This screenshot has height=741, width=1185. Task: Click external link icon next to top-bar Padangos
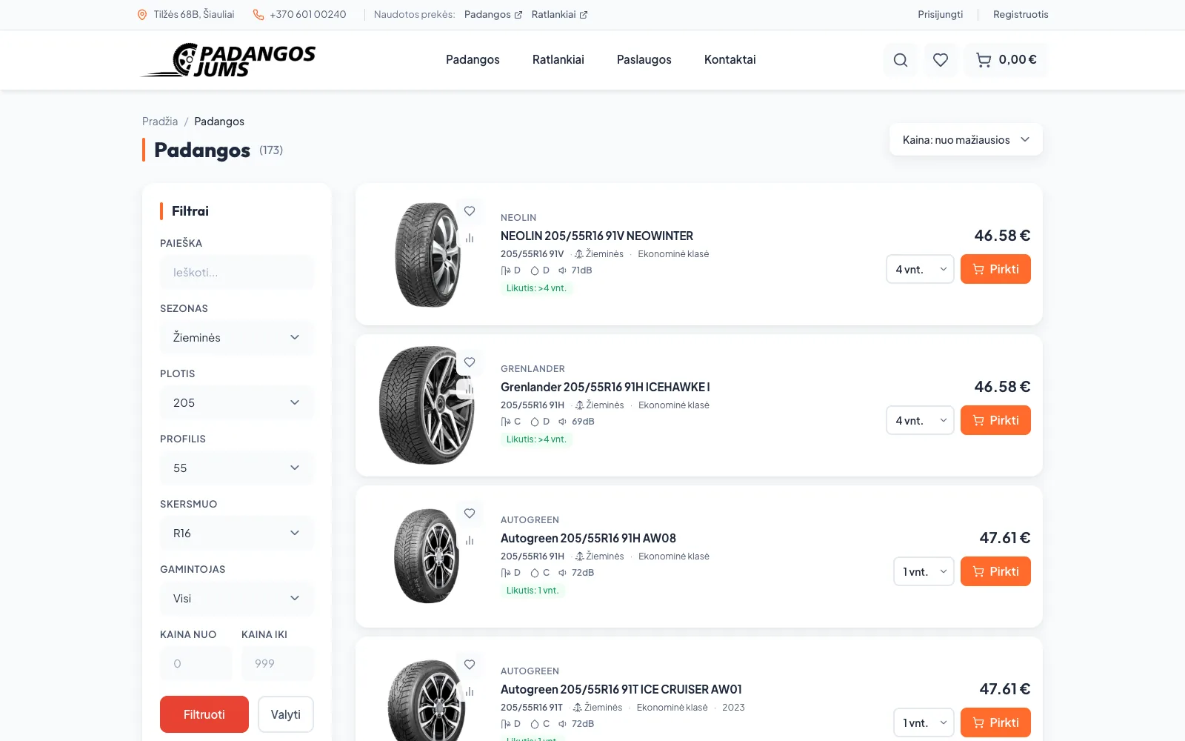(518, 15)
